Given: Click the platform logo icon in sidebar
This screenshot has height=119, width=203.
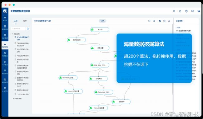Looking at the screenshot, I should click(x=5, y=11).
